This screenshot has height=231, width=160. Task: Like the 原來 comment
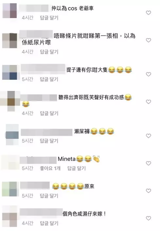point(149,191)
